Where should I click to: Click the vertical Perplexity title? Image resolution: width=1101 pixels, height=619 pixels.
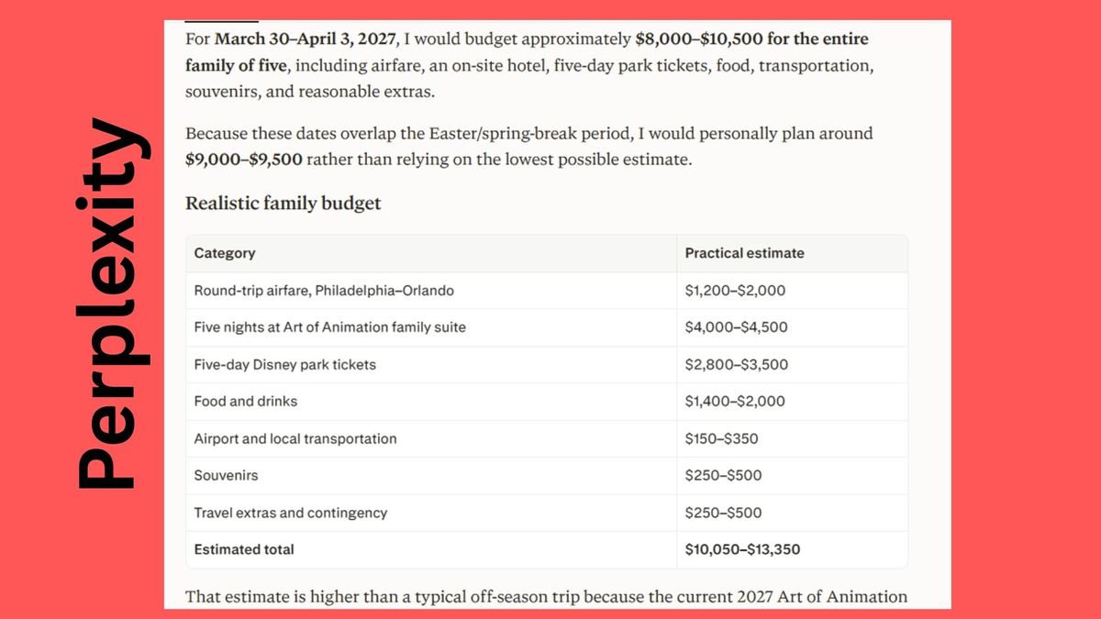tap(111, 304)
